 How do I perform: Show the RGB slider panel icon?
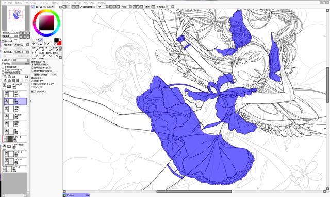click(x=37, y=7)
